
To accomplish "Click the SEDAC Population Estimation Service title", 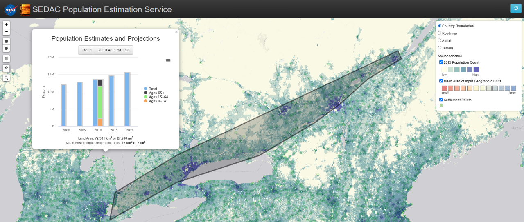I will (102, 9).
